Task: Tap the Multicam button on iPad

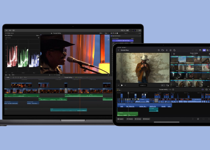Action: [146, 119]
